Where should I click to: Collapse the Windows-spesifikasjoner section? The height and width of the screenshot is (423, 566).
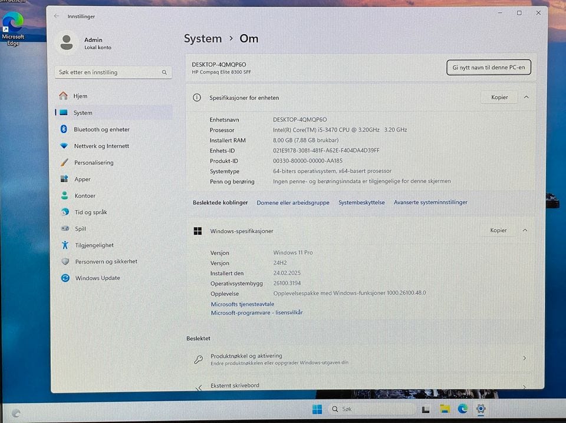click(525, 230)
